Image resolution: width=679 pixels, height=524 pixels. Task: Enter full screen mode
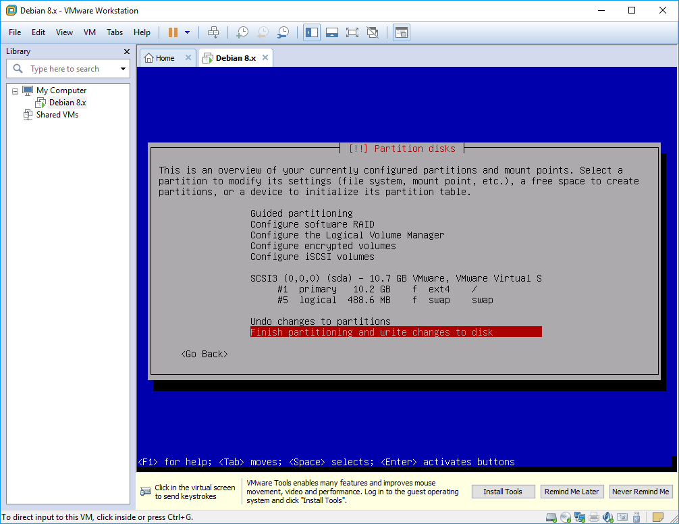pyautogui.click(x=352, y=32)
